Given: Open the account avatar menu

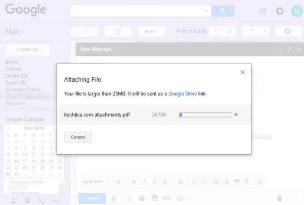Looking at the screenshot, I should [x=297, y=11].
